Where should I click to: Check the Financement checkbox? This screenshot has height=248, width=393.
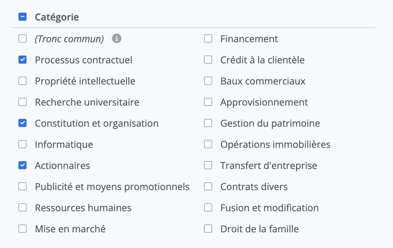[208, 39]
